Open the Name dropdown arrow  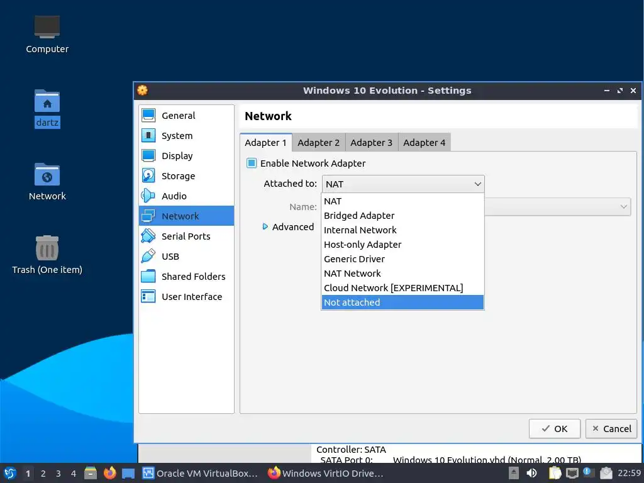(x=623, y=206)
